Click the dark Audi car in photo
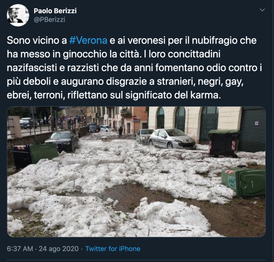The image size is (274, 262). click(62, 141)
